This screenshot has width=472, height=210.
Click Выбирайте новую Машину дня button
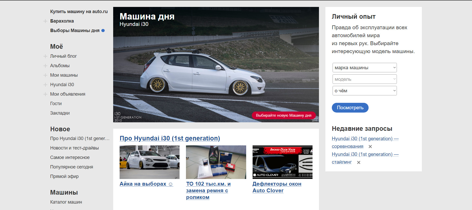point(283,115)
